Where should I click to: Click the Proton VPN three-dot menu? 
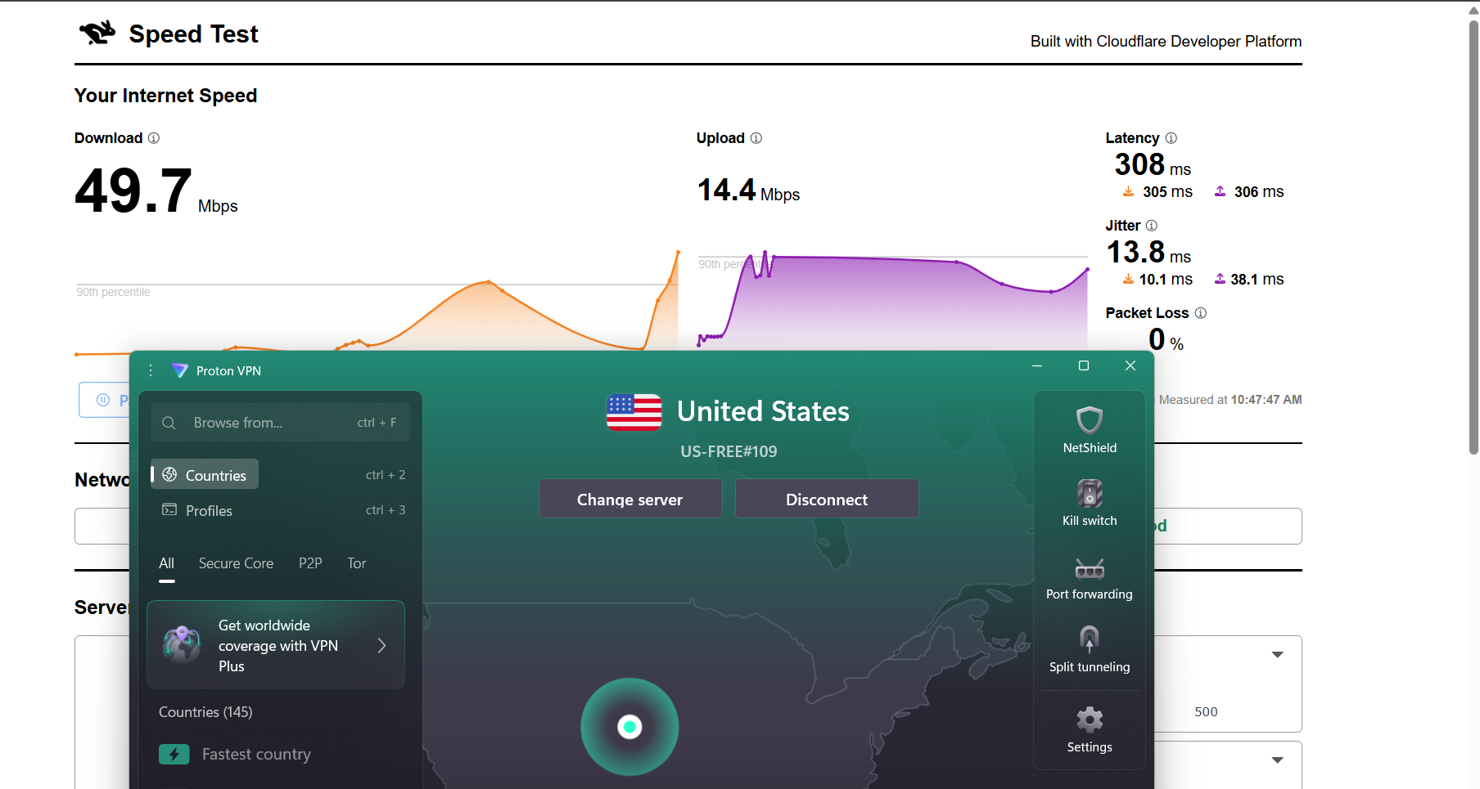click(151, 370)
